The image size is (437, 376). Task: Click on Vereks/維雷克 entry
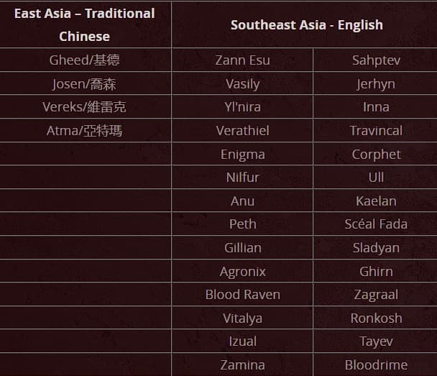(85, 107)
